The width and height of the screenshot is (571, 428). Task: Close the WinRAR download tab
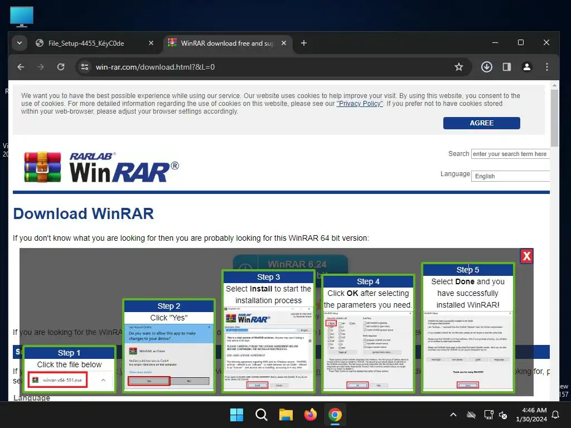pos(284,43)
